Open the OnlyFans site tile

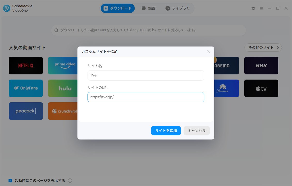(26, 88)
